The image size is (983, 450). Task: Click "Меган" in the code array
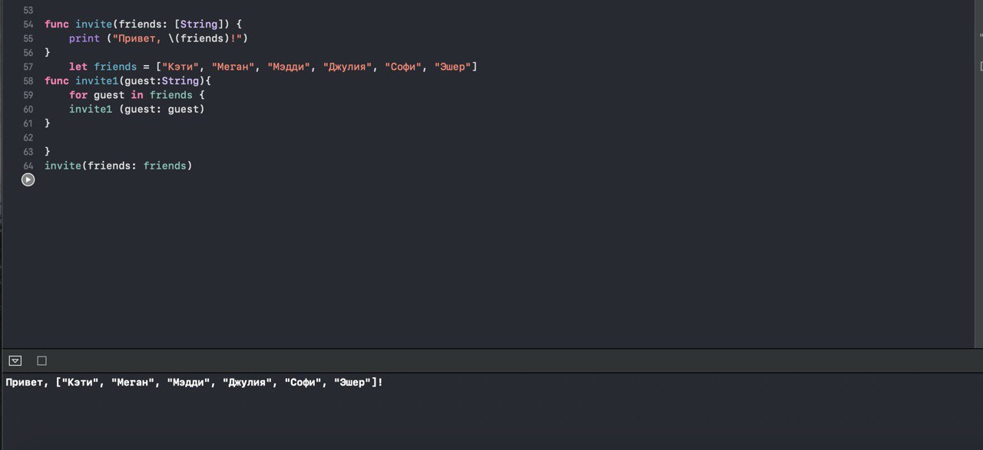233,67
